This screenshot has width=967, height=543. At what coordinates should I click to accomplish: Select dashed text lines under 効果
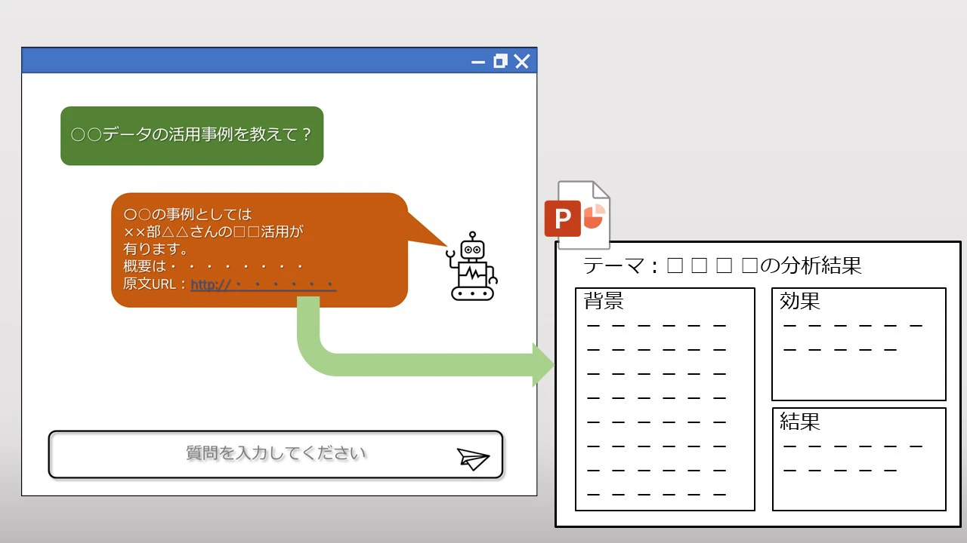(852, 337)
